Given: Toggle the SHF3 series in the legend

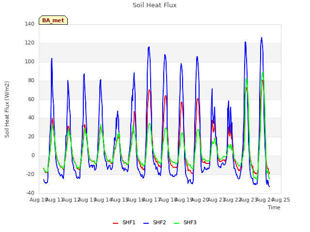Looking at the screenshot, I should click(185, 222).
